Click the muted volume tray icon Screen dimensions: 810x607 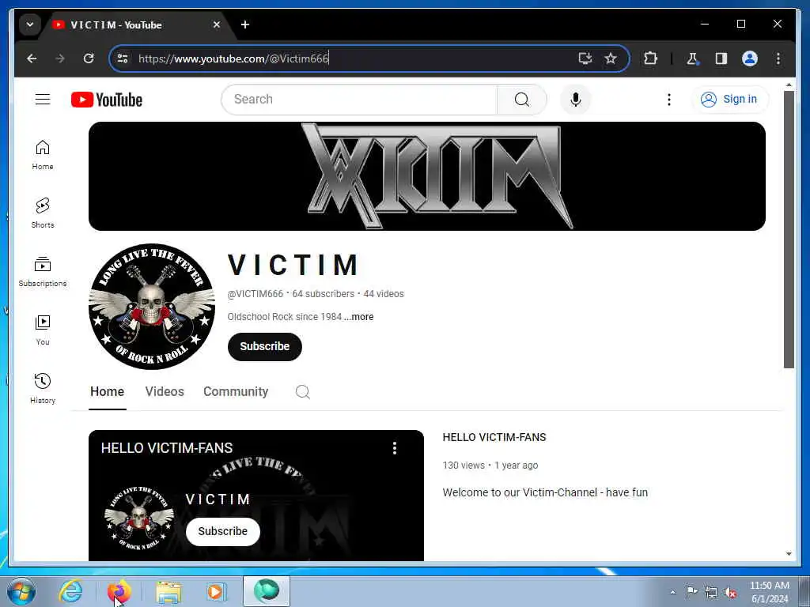(x=730, y=592)
